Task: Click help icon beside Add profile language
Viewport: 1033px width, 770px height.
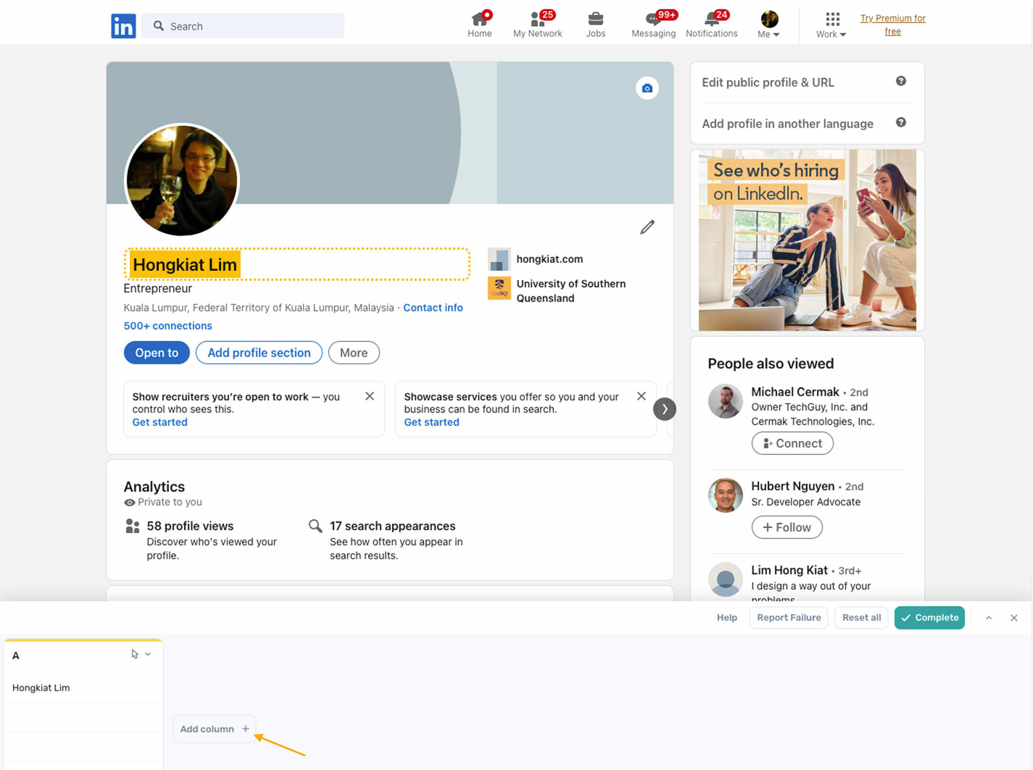Action: [x=901, y=123]
